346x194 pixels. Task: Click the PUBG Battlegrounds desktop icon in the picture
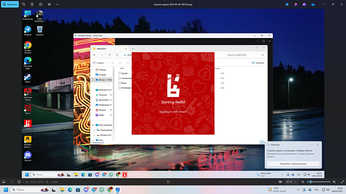pyautogui.click(x=40, y=16)
